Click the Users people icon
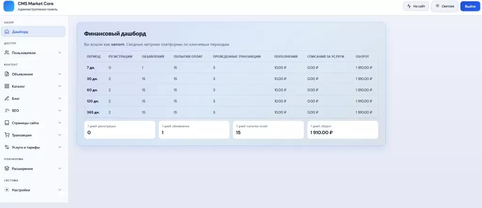The width and height of the screenshot is (482, 208). click(7, 53)
